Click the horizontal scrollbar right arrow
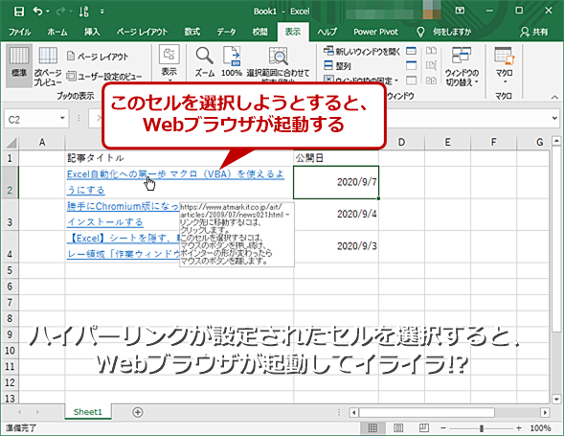This screenshot has width=564, height=436. pyautogui.click(x=545, y=412)
